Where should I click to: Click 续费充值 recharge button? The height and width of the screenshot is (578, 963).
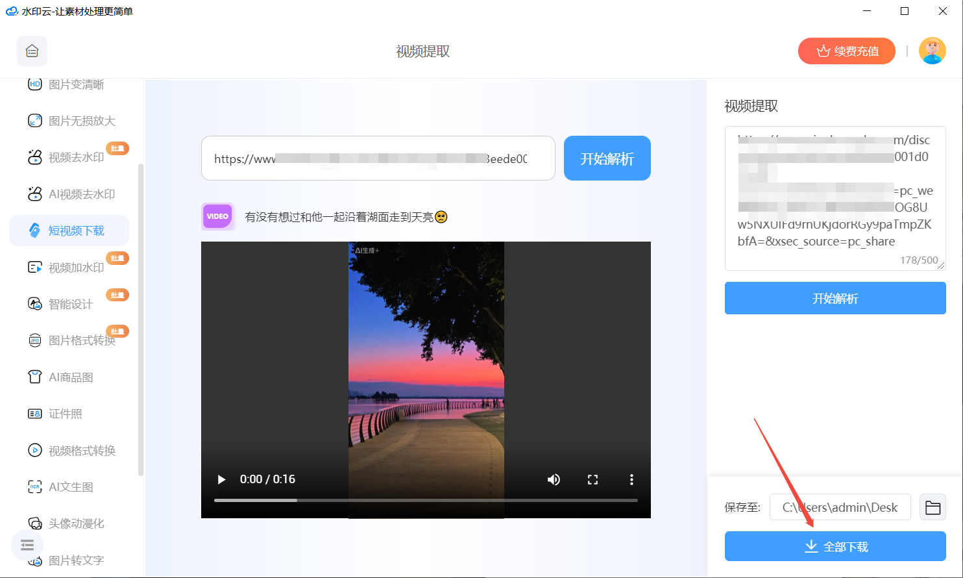[847, 51]
